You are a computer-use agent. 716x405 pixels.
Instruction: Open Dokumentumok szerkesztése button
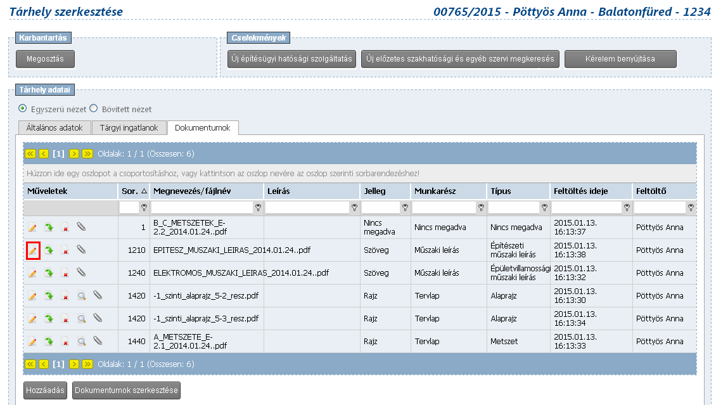pyautogui.click(x=127, y=390)
